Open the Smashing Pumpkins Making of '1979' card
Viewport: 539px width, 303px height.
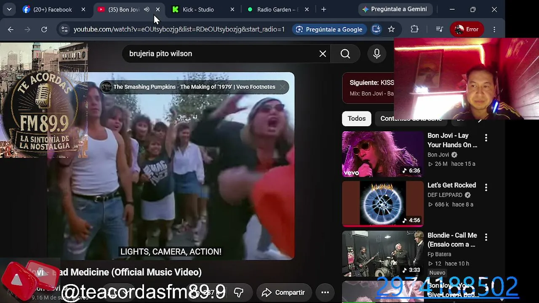point(194,87)
